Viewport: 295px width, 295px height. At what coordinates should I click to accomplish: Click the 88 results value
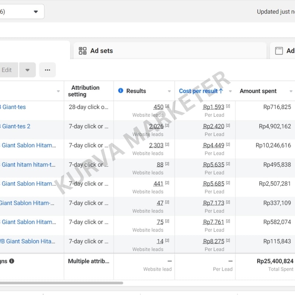pos(160,165)
